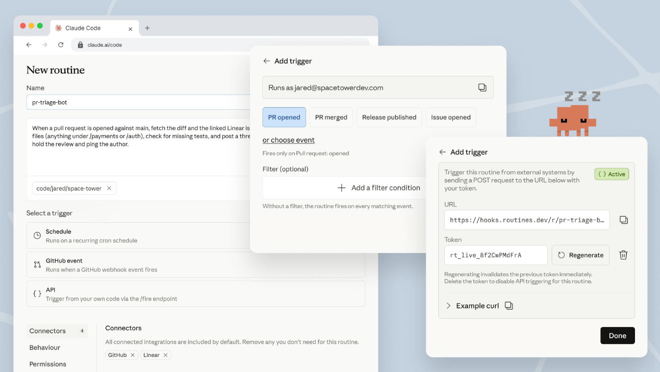Focus the claude.ai/code address bar

[x=221, y=45]
